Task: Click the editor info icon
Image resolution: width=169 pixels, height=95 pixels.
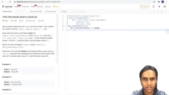Action: 150,12
